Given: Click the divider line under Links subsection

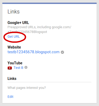Looking at the screenshot, I should (x=49, y=82).
